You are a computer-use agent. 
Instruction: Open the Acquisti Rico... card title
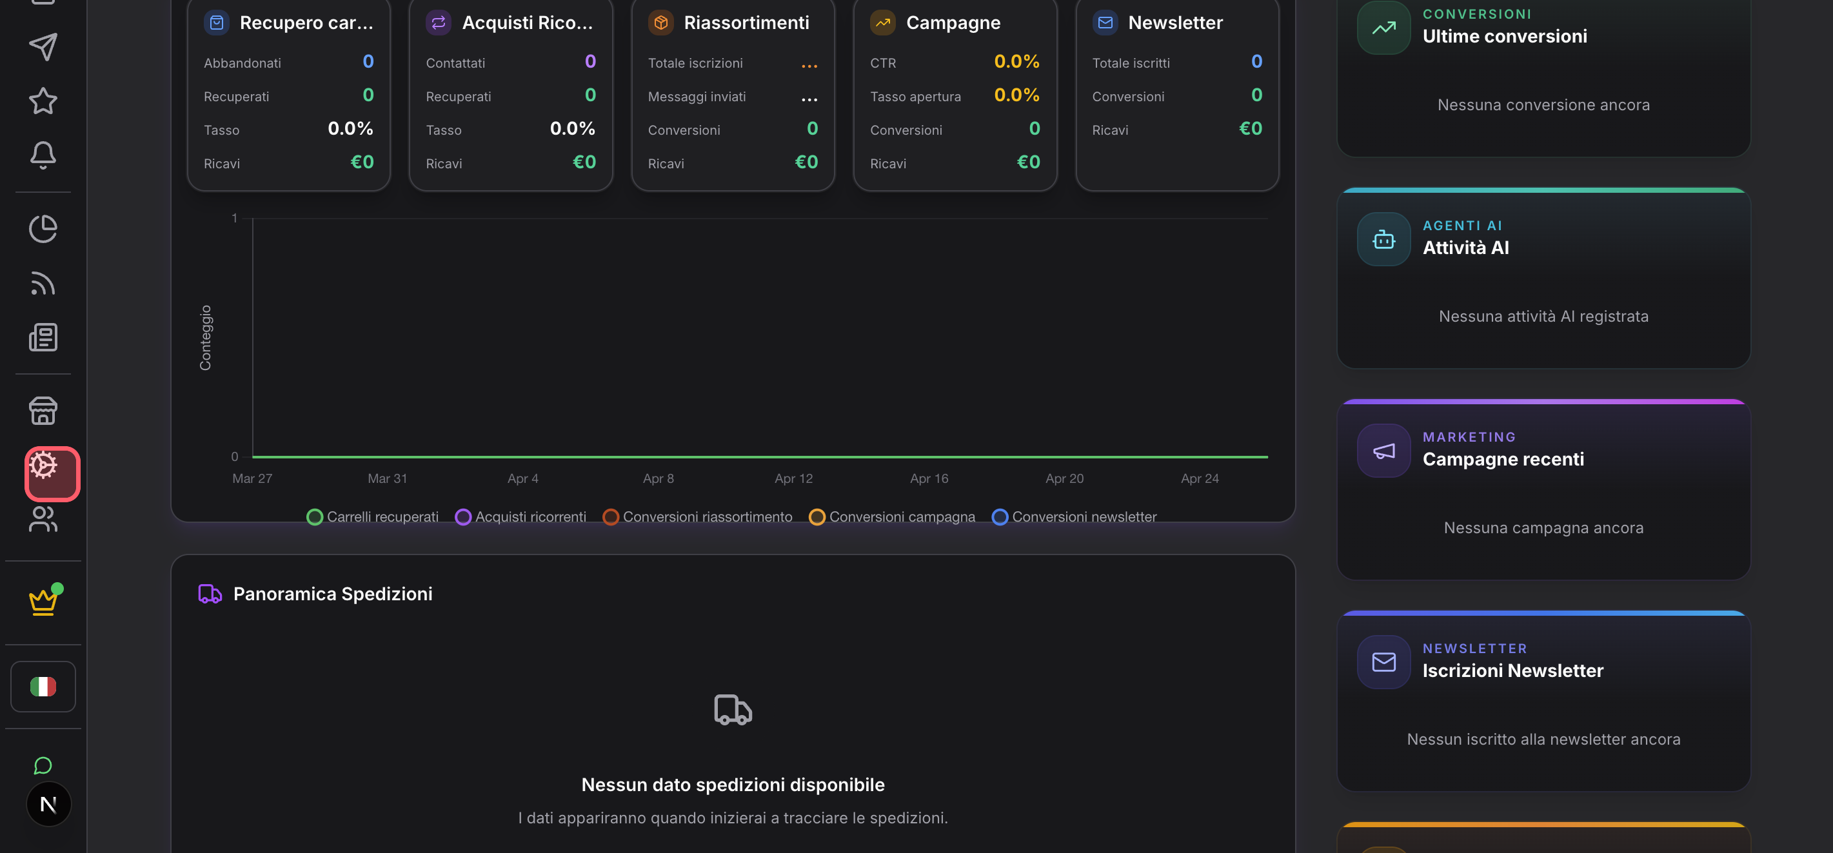[528, 23]
